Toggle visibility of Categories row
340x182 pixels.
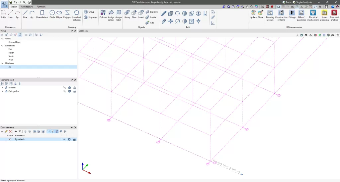point(64,91)
